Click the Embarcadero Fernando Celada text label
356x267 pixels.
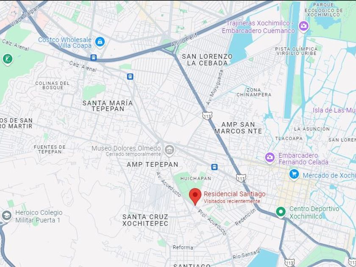[x=303, y=159]
